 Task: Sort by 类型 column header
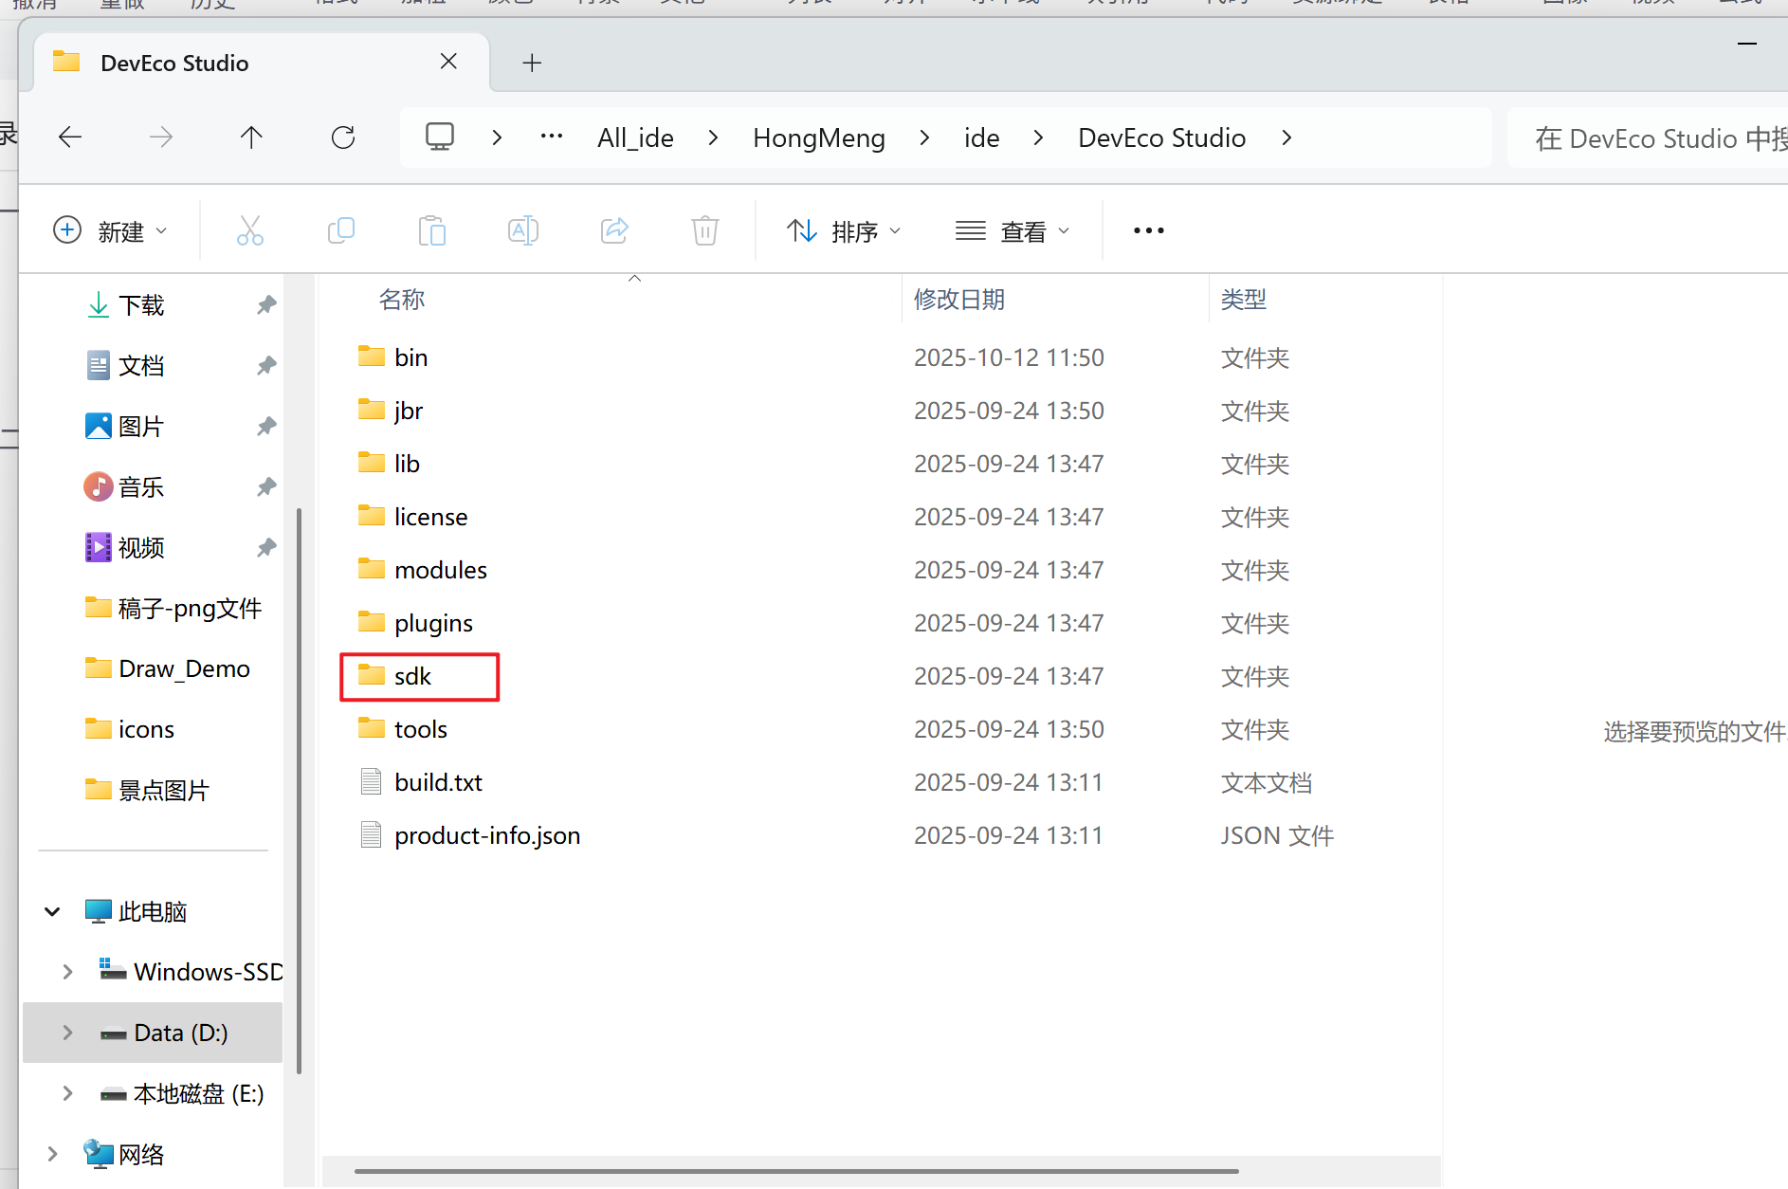[1243, 300]
